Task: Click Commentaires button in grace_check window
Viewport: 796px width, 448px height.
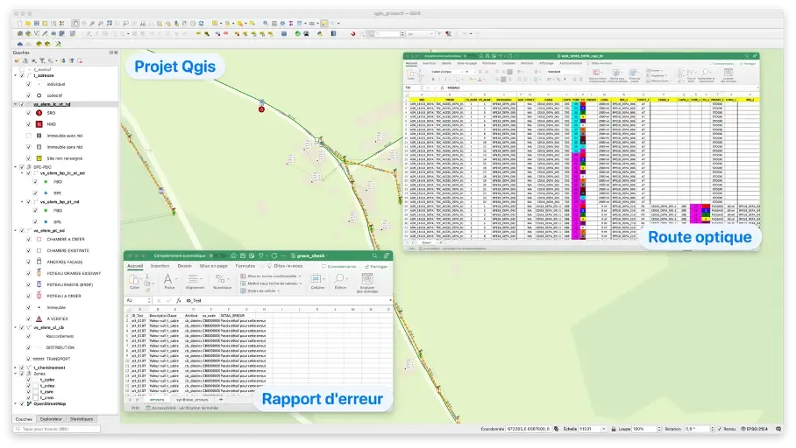Action: 338,267
